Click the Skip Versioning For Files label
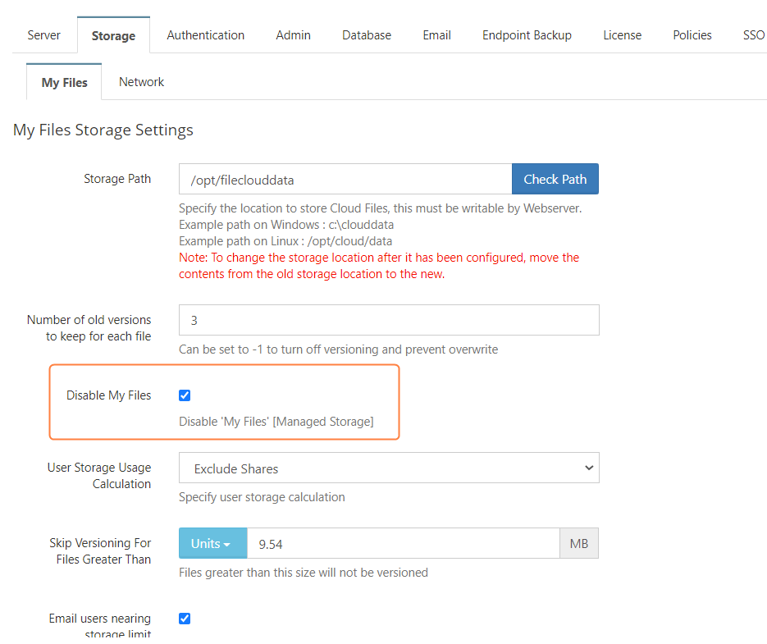767x644 pixels. [100, 551]
